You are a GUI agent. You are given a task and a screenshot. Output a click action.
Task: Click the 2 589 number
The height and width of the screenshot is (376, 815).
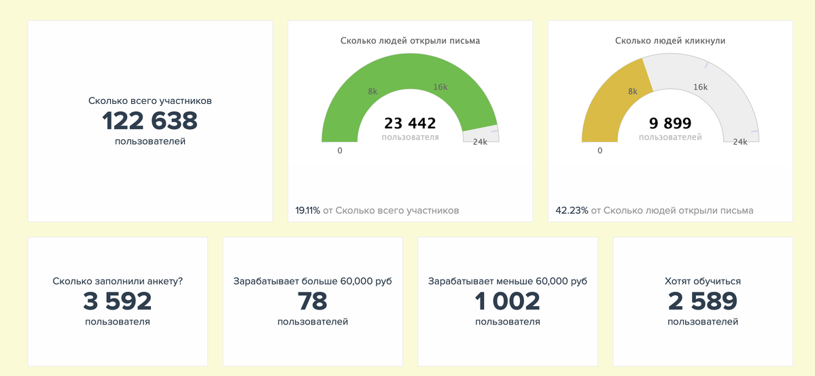click(703, 301)
